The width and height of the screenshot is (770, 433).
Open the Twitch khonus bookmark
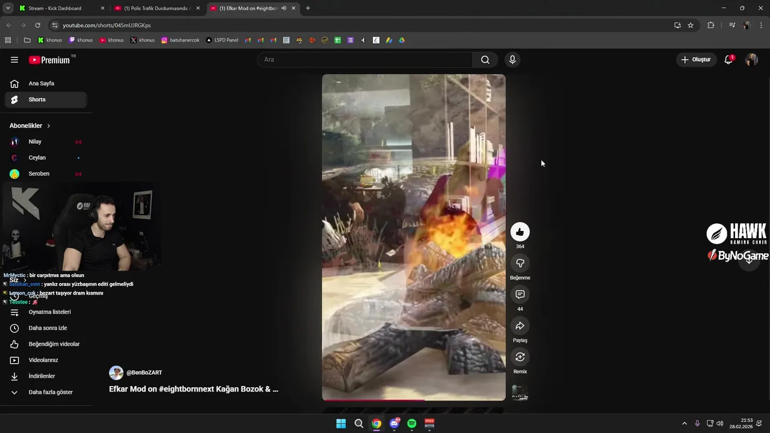point(81,40)
